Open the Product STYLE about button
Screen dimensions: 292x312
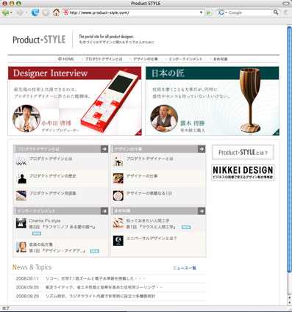[x=243, y=153]
